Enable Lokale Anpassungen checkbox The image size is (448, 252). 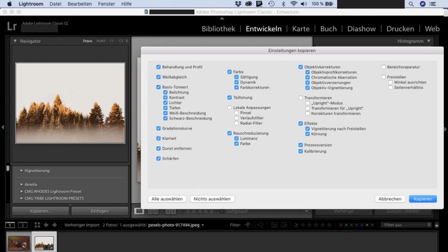[x=230, y=108]
